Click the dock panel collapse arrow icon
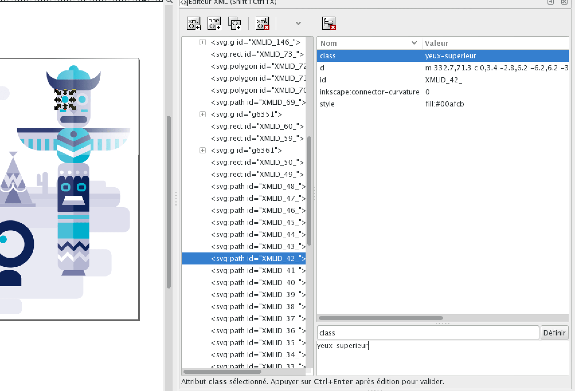Viewport: 575px width, 391px height. click(x=550, y=2)
